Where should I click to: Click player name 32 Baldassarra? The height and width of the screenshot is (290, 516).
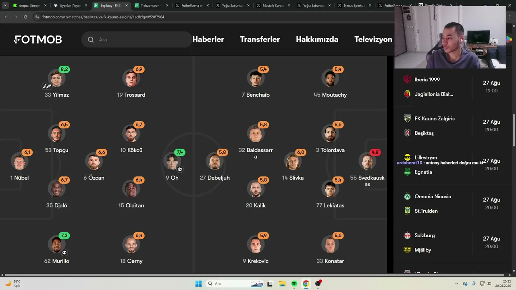(256, 153)
